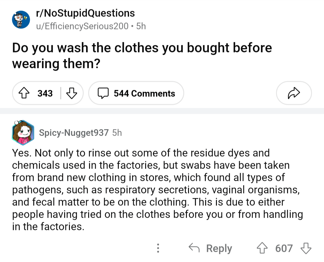Screen dimensions: 324x262
Task: Reply to Spicy-Nugget937's comment
Action: [219, 248]
